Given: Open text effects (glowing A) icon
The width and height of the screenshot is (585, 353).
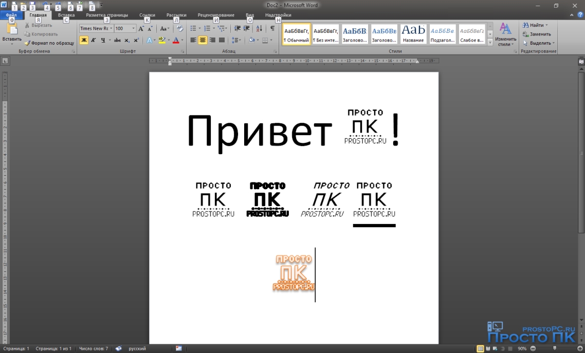Looking at the screenshot, I should pos(149,40).
